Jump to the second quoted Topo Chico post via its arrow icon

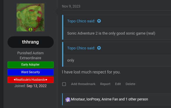point(99,48)
